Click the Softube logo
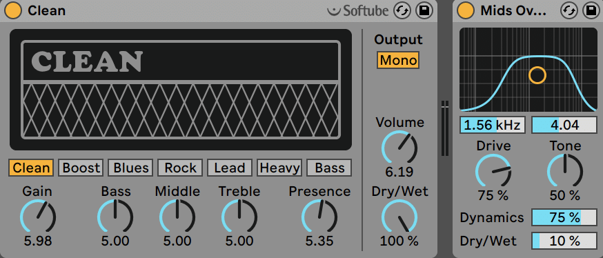The image size is (603, 258). click(x=358, y=10)
